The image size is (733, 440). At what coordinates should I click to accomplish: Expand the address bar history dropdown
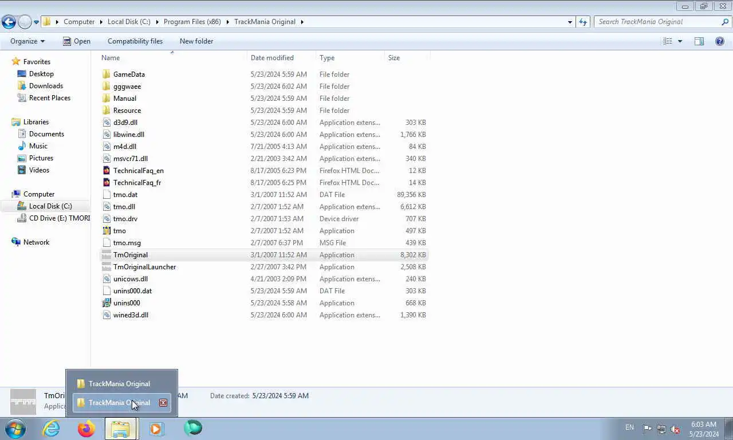[570, 22]
